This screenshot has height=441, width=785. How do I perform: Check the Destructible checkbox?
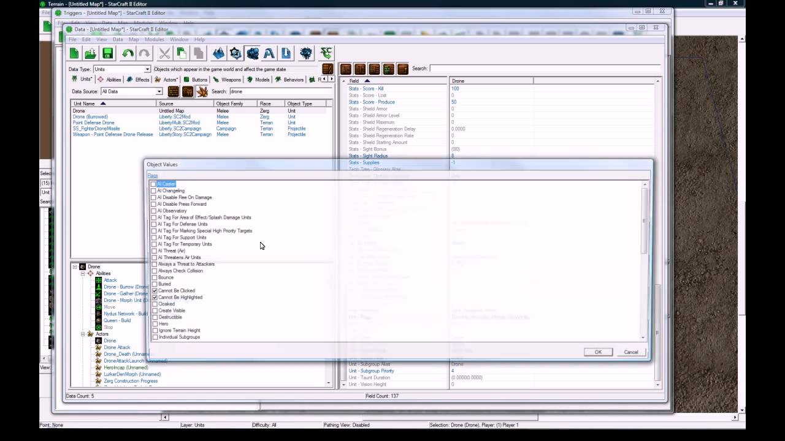[155, 317]
